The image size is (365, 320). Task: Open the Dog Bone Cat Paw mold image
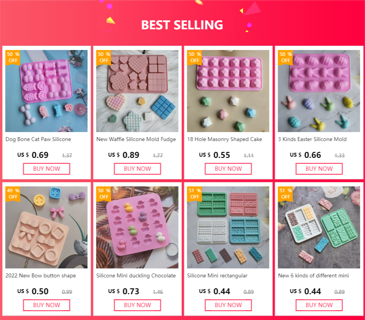coord(47,91)
